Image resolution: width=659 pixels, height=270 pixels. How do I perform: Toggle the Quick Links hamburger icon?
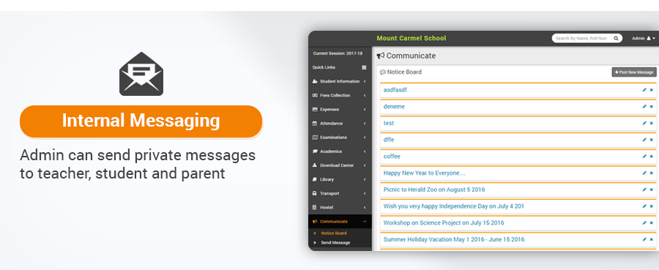point(364,67)
